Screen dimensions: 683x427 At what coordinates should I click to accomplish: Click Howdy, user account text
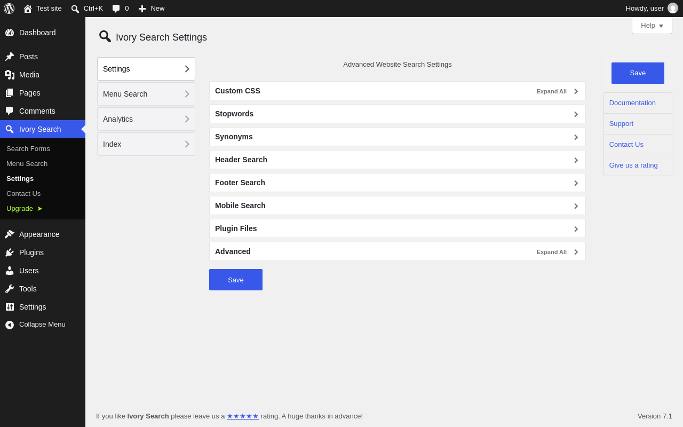(645, 9)
